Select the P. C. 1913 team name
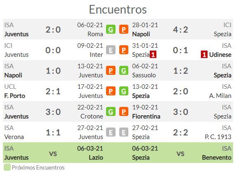 (218, 137)
